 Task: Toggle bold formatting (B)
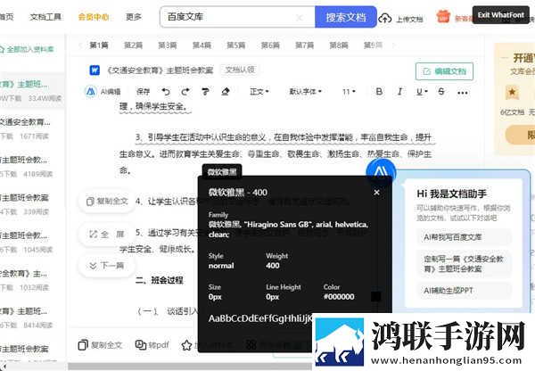point(379,92)
